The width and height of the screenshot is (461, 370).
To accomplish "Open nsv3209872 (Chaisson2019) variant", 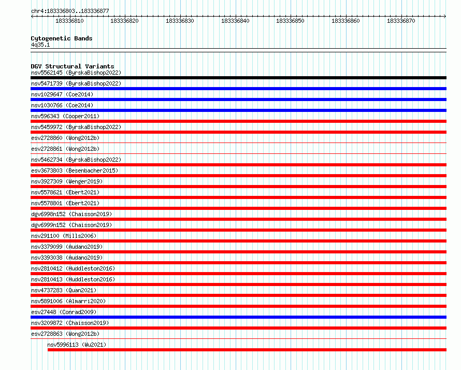I will (70, 323).
